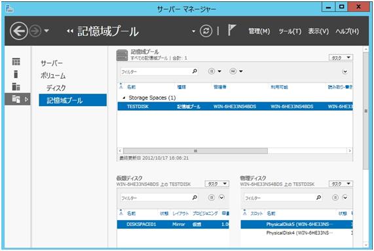Click the storage pool horizontal scrollbar thumb
The height and width of the screenshot is (251, 374).
point(195,151)
